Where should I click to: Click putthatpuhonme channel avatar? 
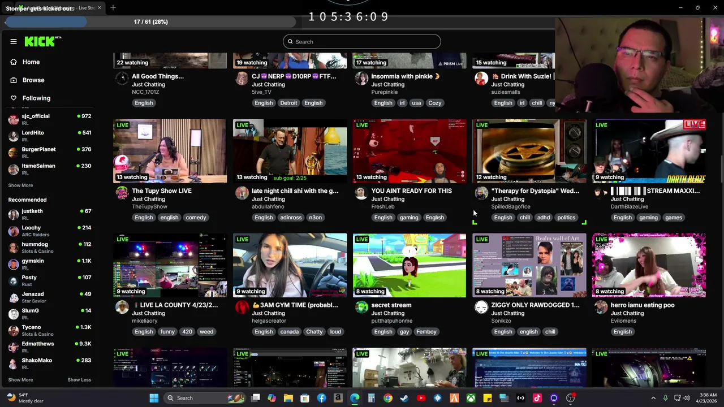361,307
